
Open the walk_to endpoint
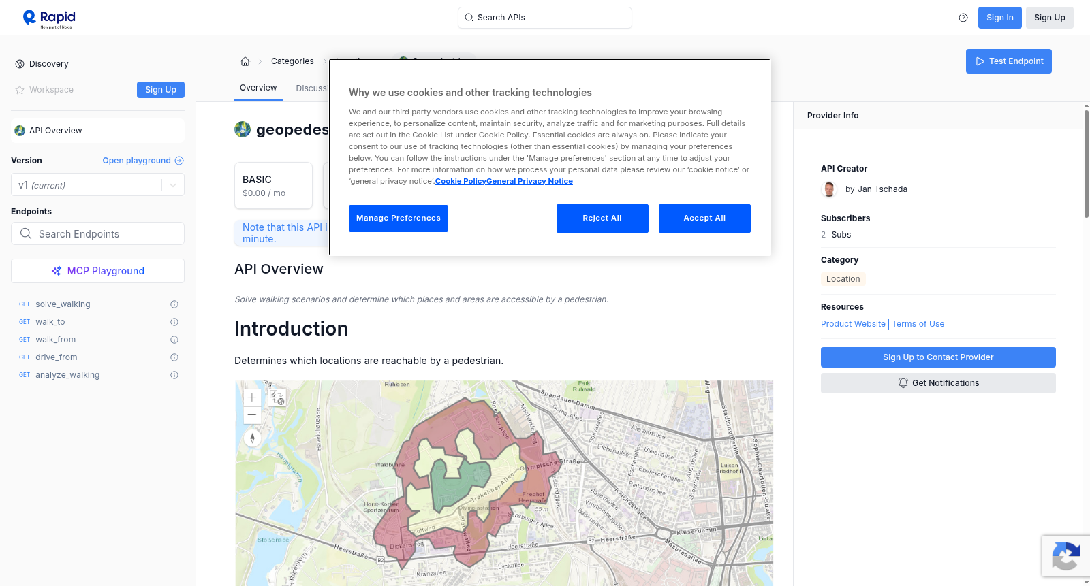[x=50, y=322]
